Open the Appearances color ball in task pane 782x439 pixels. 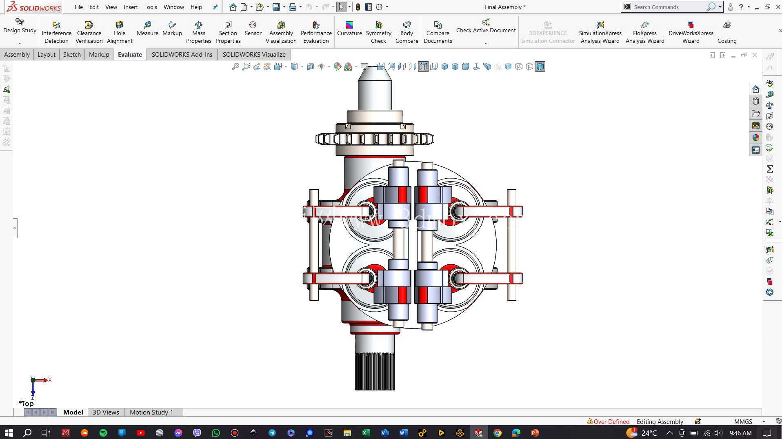coord(756,137)
